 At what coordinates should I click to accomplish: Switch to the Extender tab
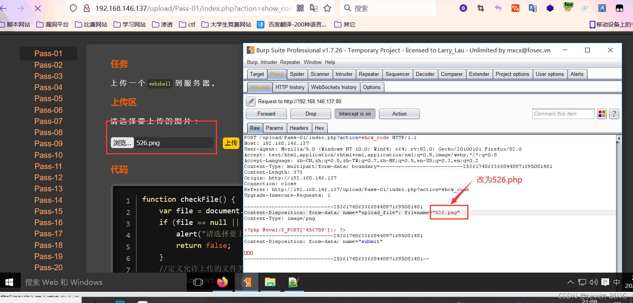[x=479, y=74]
